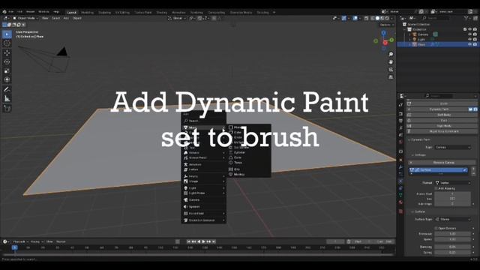Select the Measure tool

(x=7, y=98)
